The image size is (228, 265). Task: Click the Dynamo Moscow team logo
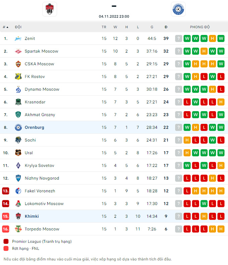(x=18, y=89)
